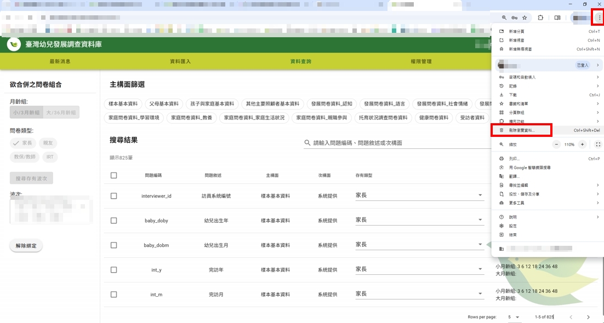Click the bookmark star icon in address bar
This screenshot has height=323, width=604.
coord(525,18)
